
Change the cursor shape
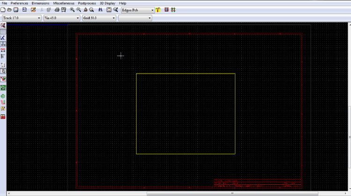(3, 57)
